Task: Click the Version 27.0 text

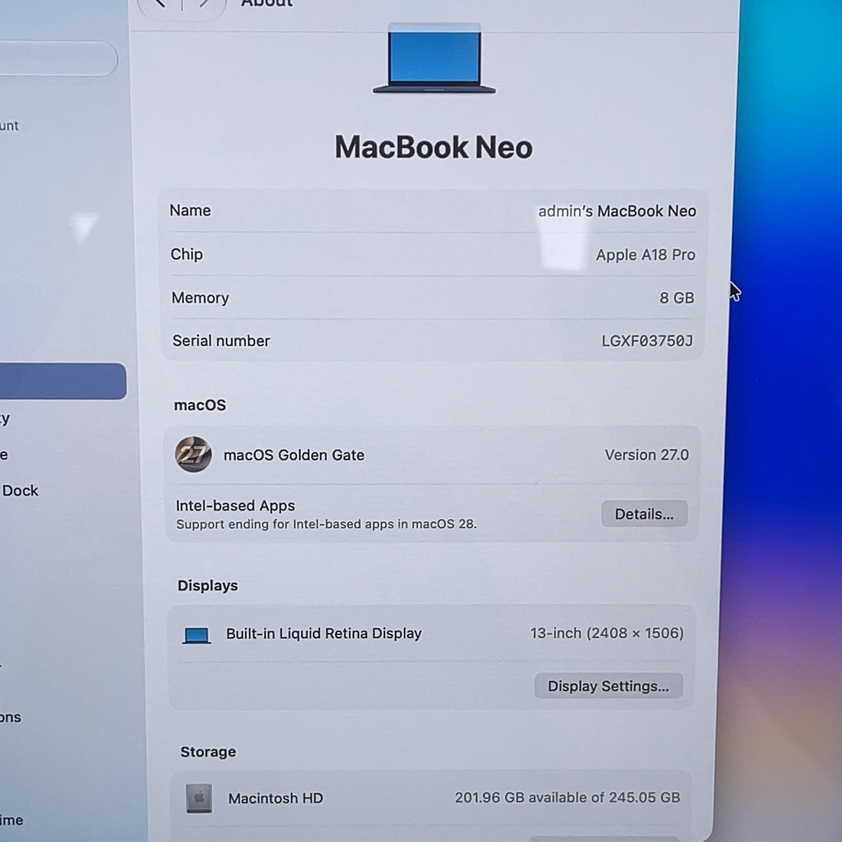Action: [647, 455]
